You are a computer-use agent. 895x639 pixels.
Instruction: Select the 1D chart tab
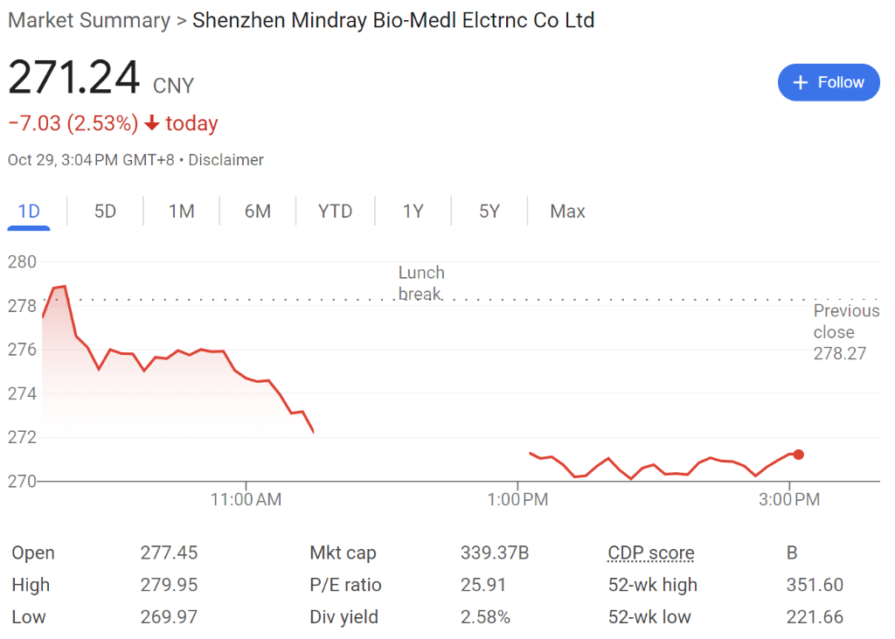29,212
